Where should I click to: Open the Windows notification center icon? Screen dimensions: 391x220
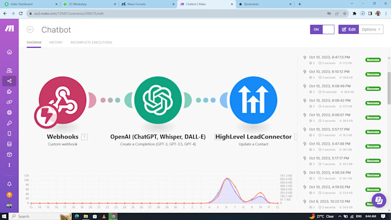[384, 216]
